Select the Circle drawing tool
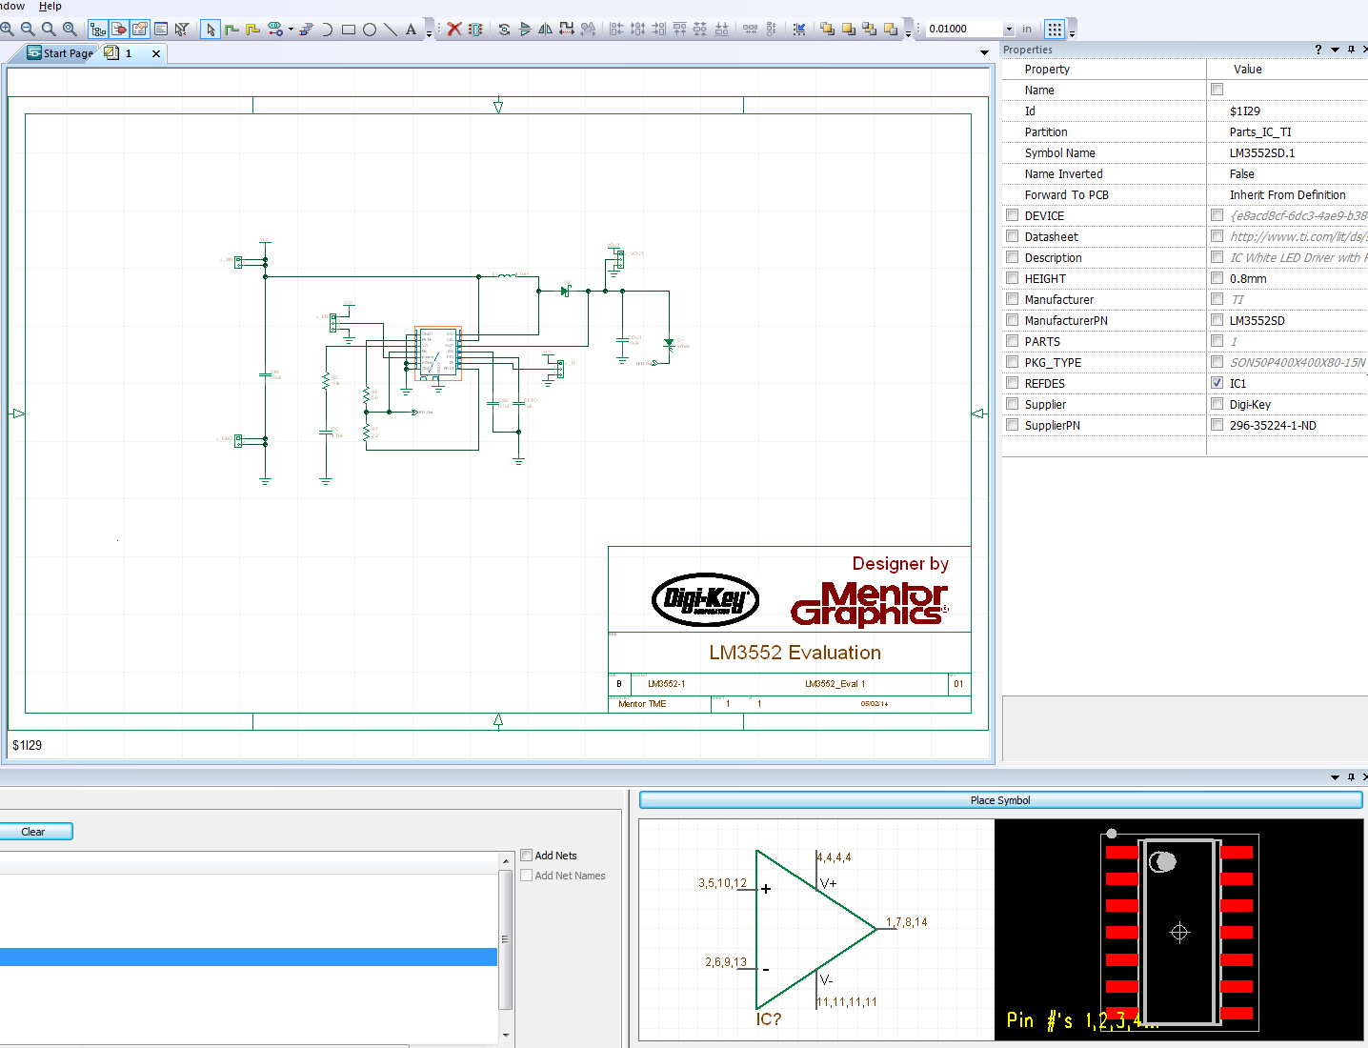Image resolution: width=1368 pixels, height=1048 pixels. coord(370,30)
